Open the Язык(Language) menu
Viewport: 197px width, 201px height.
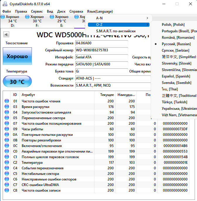(x=100, y=11)
